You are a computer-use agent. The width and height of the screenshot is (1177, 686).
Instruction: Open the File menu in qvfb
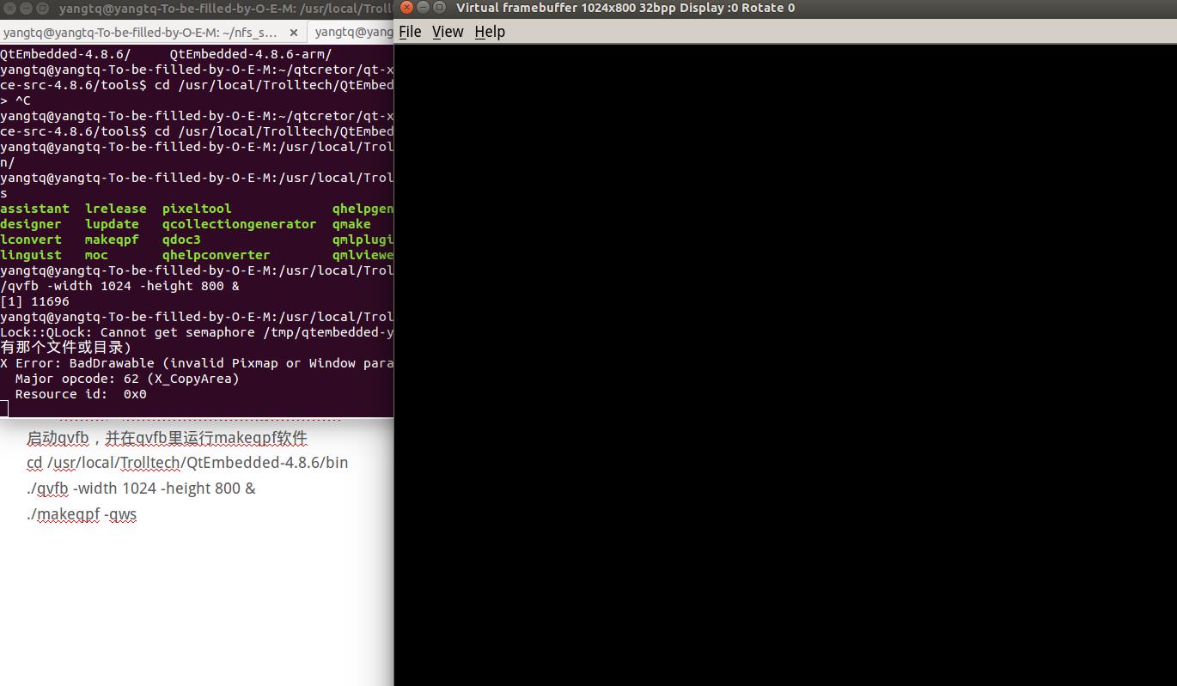(410, 32)
